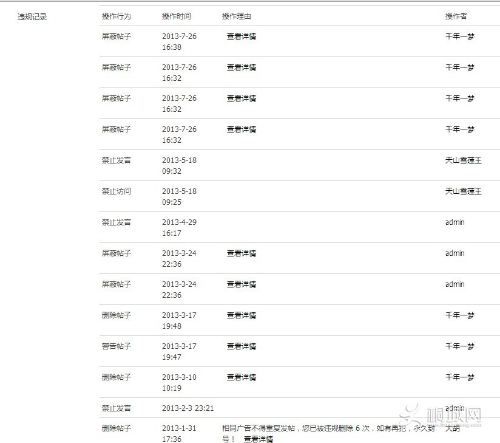Click the 操作理由 column header

pos(236,16)
